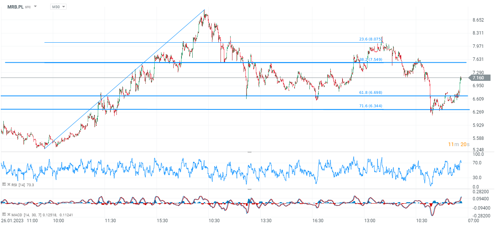The image size is (495, 227).
Task: Remove the RSI indicator with its X icon
Action: point(8,184)
